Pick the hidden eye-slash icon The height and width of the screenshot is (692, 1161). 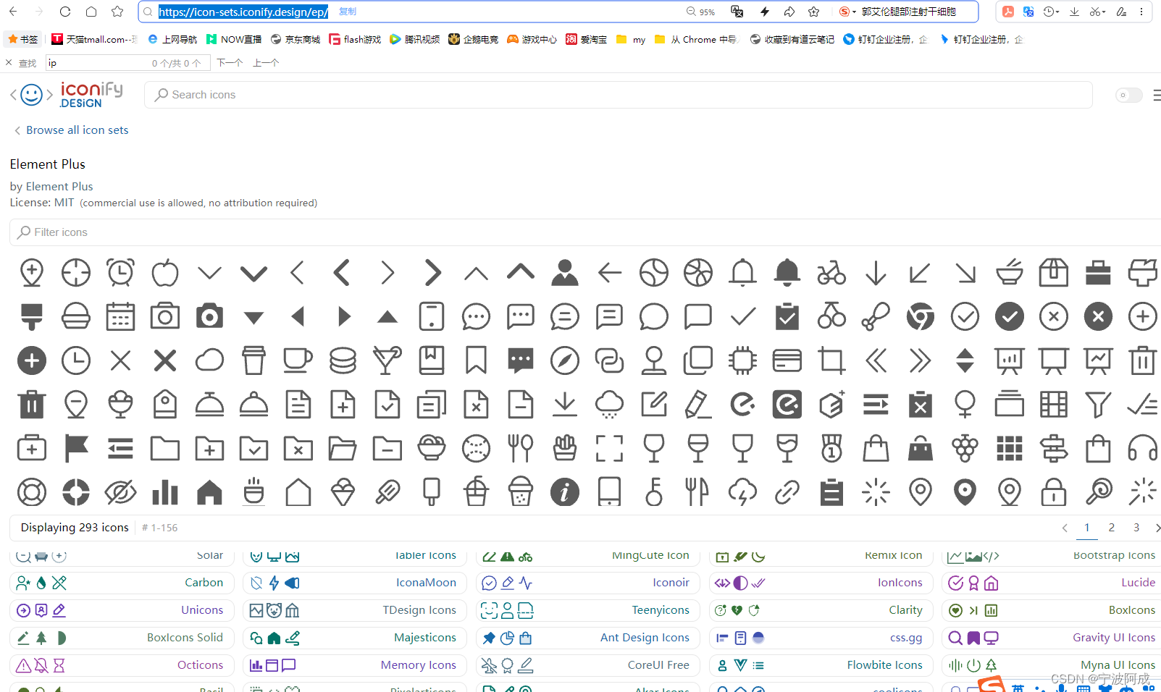(x=120, y=493)
